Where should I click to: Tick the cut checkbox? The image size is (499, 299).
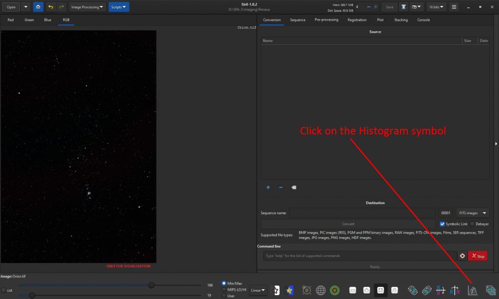[x=3, y=290]
